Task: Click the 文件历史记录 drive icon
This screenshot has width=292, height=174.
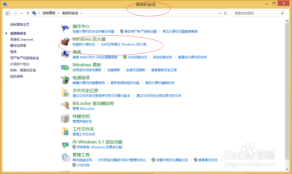Action: pyautogui.click(x=65, y=93)
